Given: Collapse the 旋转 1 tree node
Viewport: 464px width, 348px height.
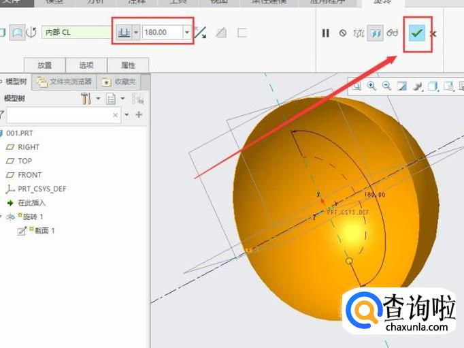Looking at the screenshot, I should [2, 217].
